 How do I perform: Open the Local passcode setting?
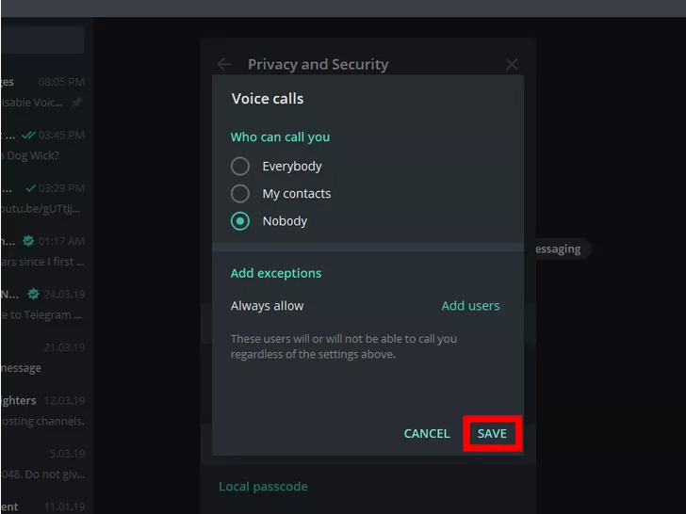tap(263, 487)
